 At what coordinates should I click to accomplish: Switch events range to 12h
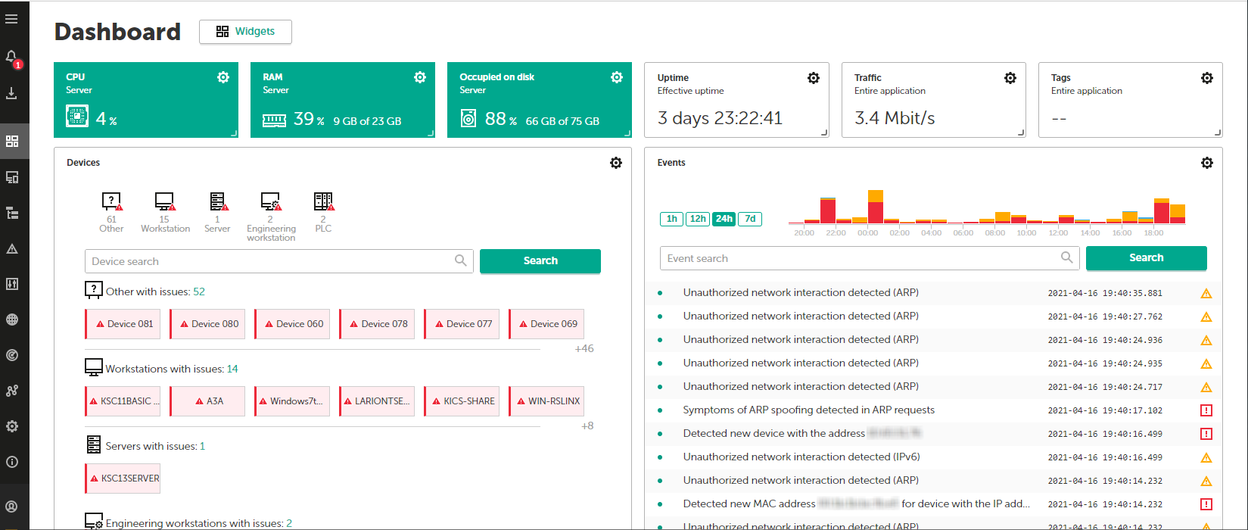pos(698,219)
